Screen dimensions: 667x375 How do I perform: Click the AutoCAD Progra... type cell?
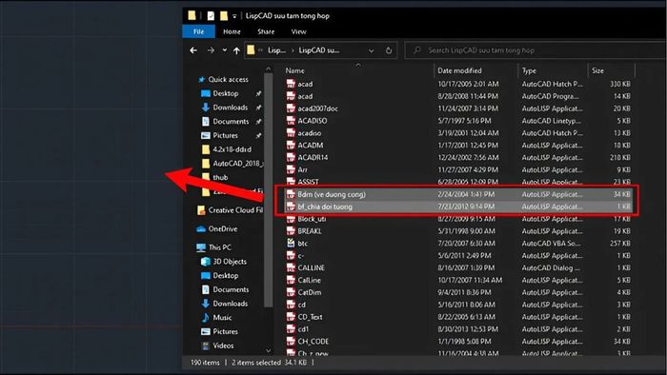[x=550, y=96]
